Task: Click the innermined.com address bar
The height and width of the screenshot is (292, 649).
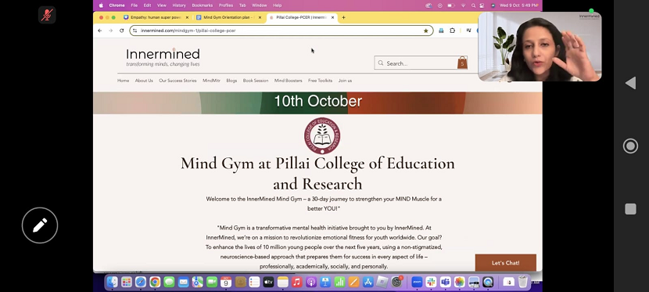Action: pos(281,31)
